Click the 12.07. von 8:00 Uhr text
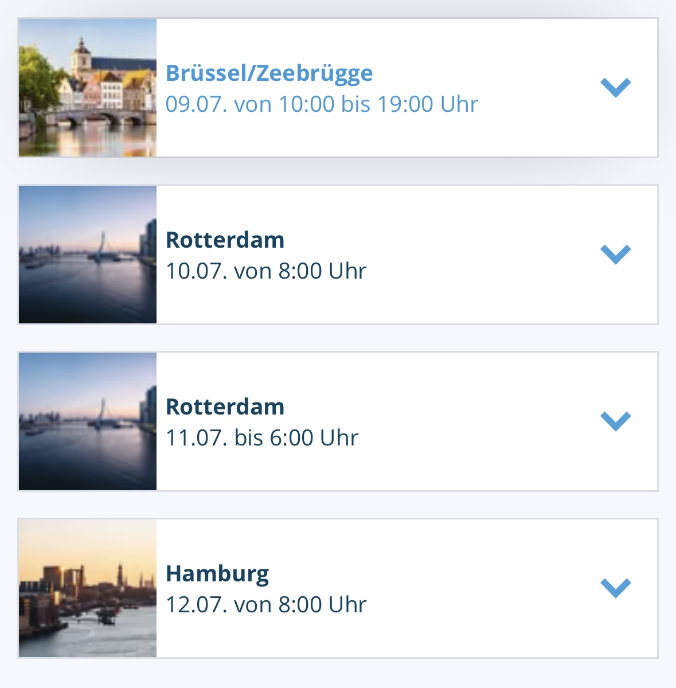Screen dimensions: 676x688 (x=266, y=605)
